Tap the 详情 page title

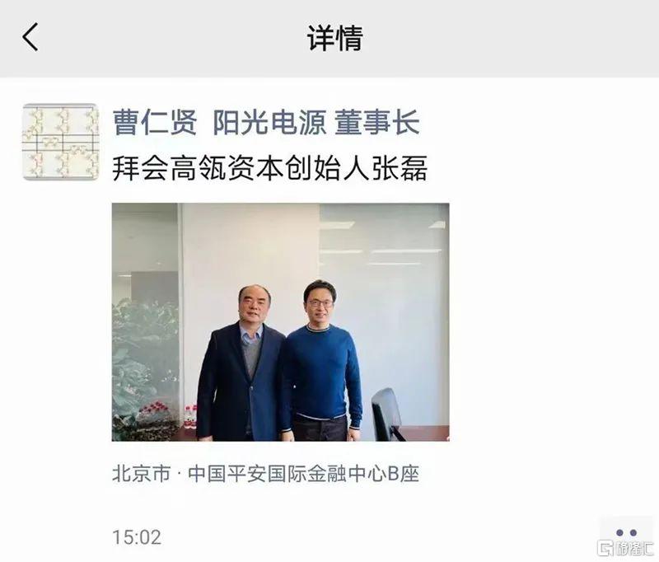point(335,38)
